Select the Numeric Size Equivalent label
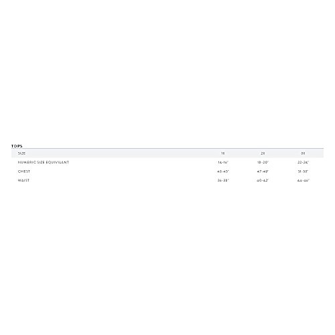Viewport: 335px width, 335px height. pyautogui.click(x=44, y=162)
